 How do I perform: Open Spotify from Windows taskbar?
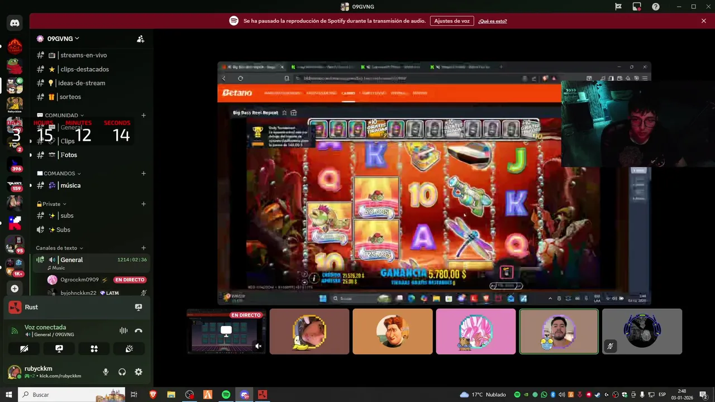[226, 395]
